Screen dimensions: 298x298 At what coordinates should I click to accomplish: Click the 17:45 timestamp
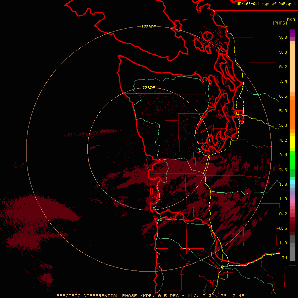[237, 296]
